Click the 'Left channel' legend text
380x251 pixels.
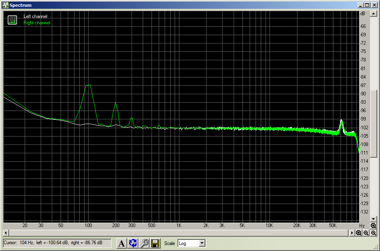(35, 16)
